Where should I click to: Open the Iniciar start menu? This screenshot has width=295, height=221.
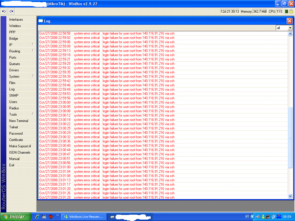coord(16,217)
